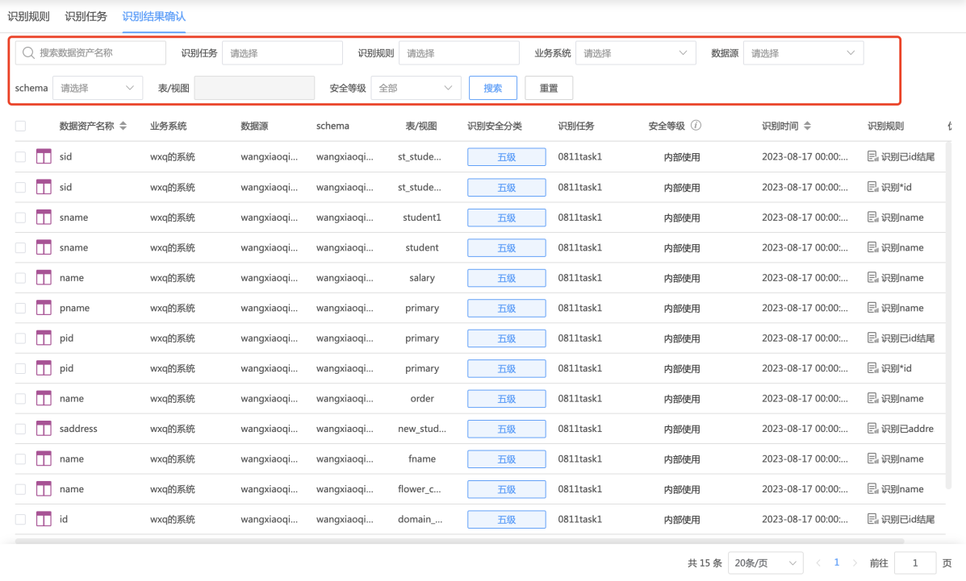Click the 重置 button
The image size is (966, 581).
coord(549,88)
